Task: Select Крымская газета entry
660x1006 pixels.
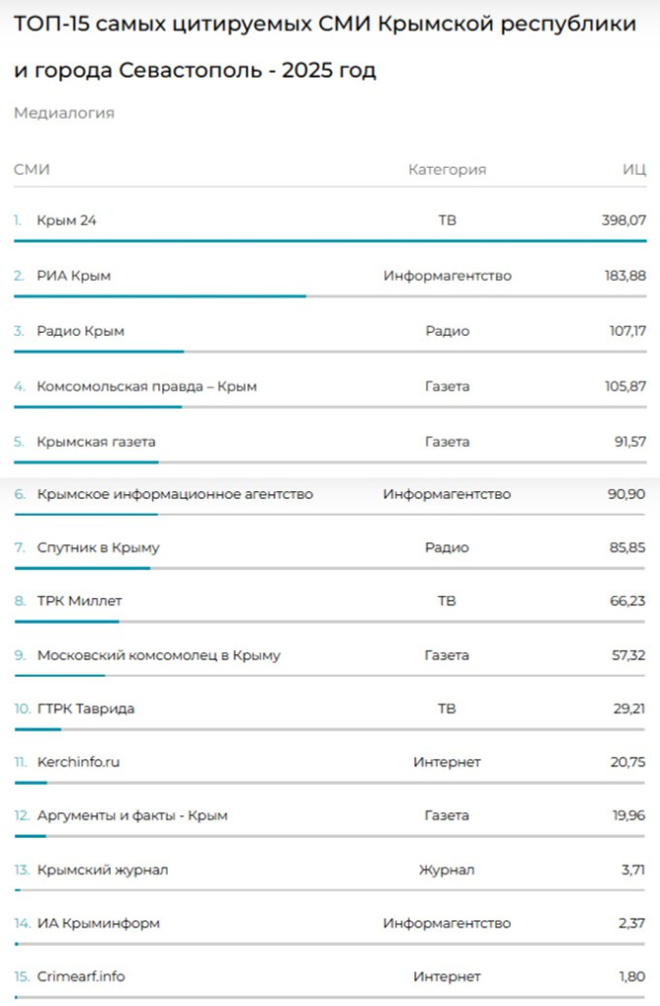Action: coord(96,442)
